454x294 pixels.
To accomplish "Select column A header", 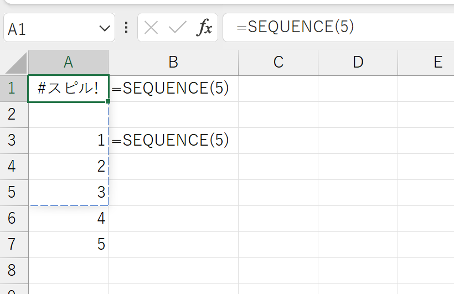I will point(68,62).
